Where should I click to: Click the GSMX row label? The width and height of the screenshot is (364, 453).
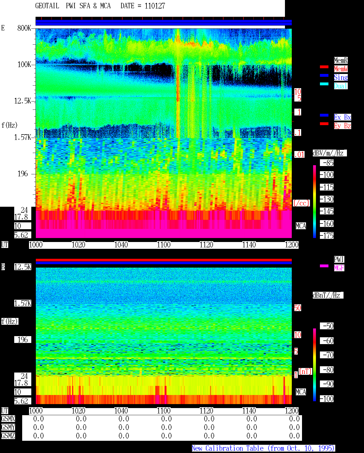pyautogui.click(x=8, y=419)
